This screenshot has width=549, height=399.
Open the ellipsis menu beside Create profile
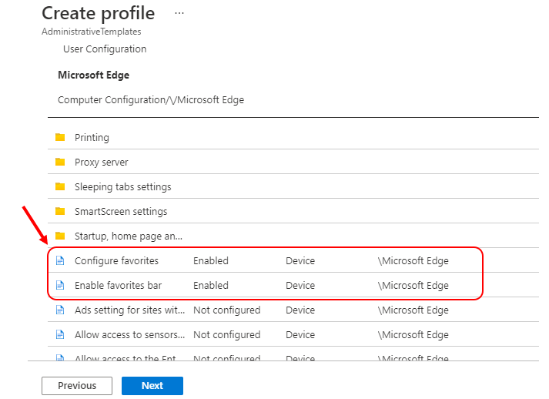tap(179, 13)
